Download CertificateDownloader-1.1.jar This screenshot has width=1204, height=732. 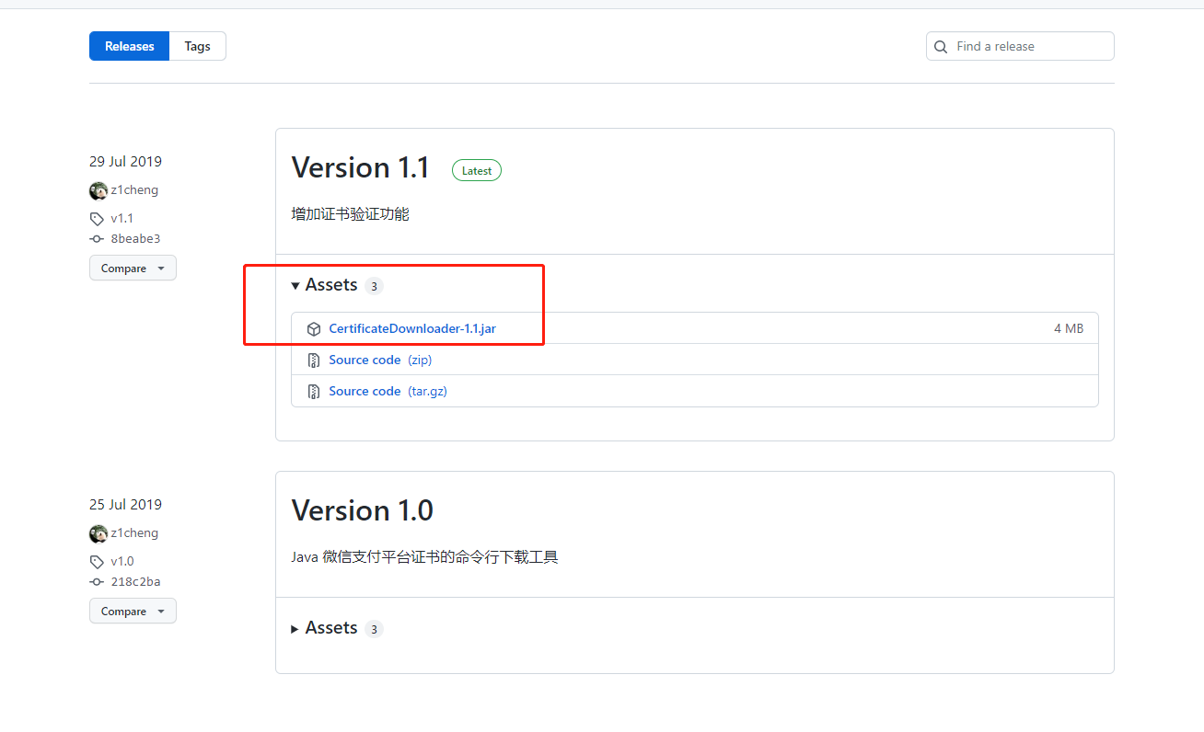[x=412, y=328]
